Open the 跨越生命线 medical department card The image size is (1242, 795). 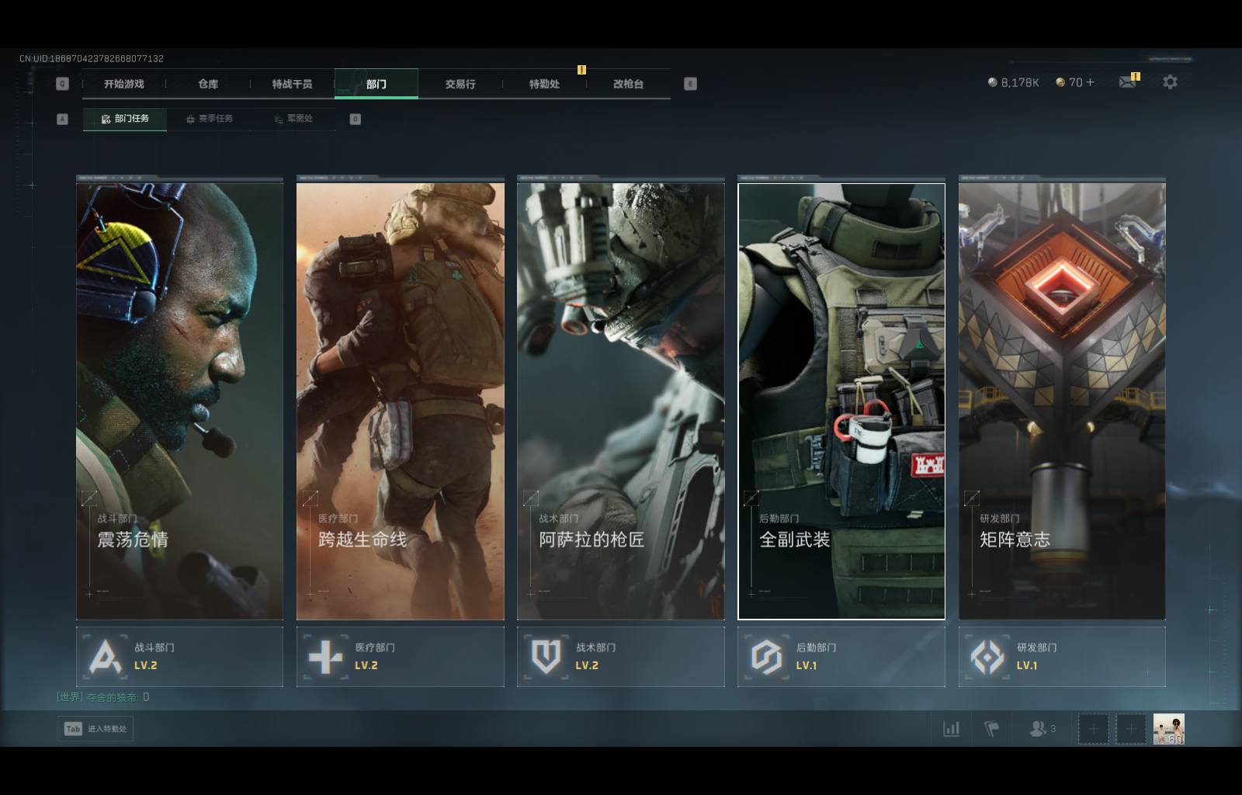401,401
